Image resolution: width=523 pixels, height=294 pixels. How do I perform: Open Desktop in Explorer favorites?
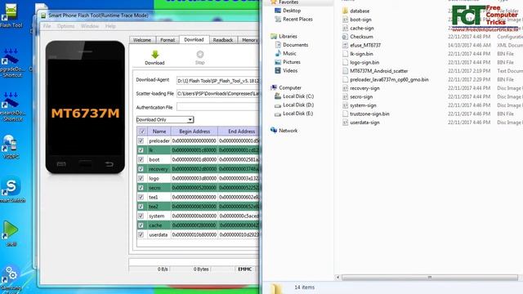pos(292,11)
